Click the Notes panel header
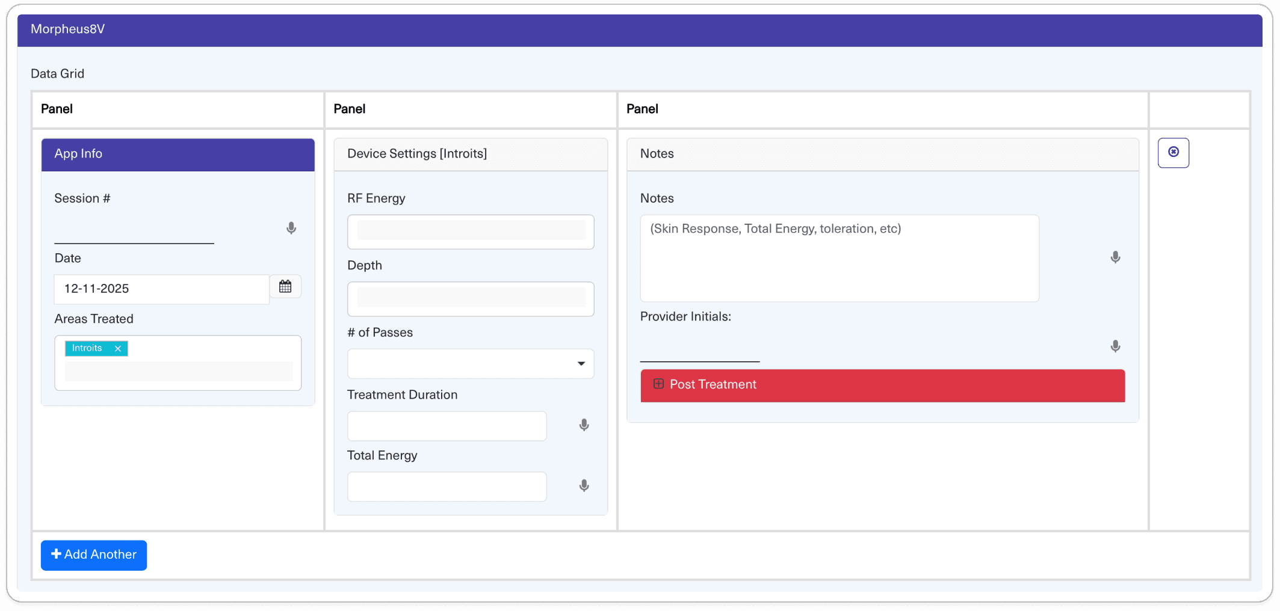 click(883, 155)
